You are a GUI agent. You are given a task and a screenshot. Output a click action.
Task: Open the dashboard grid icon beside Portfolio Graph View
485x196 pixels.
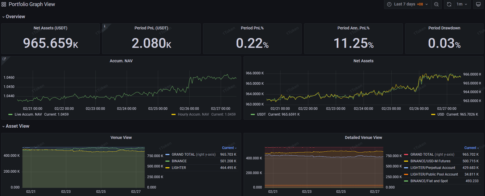point(4,4)
